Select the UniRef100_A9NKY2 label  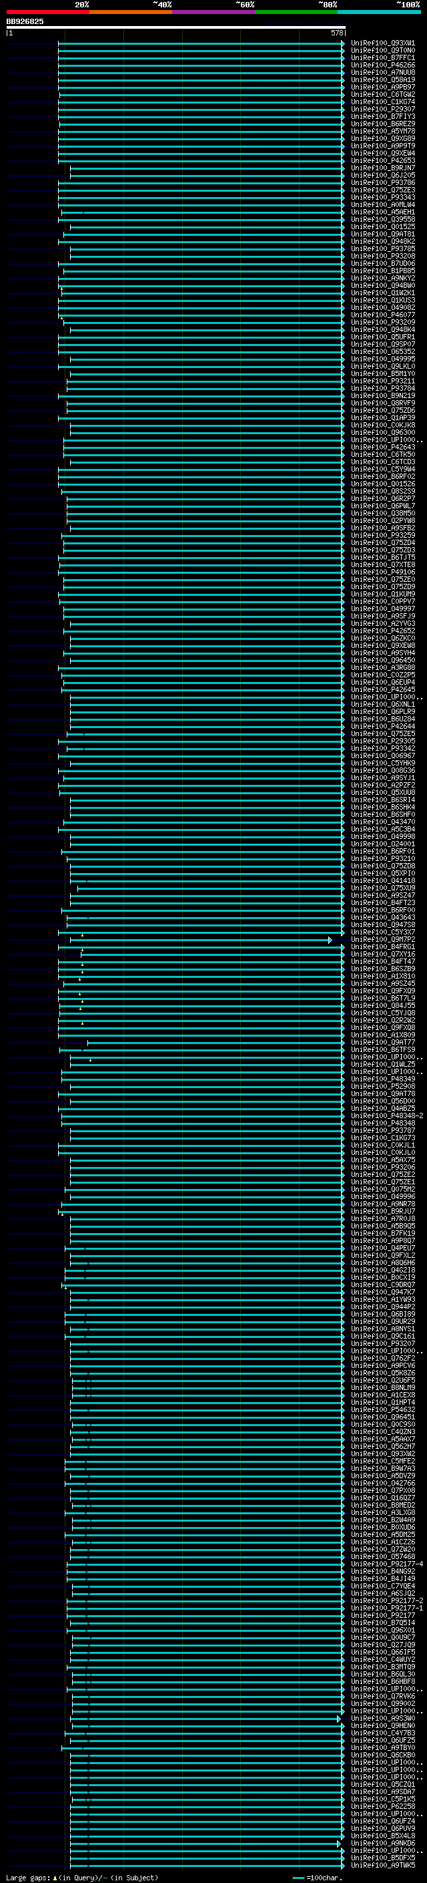(383, 279)
